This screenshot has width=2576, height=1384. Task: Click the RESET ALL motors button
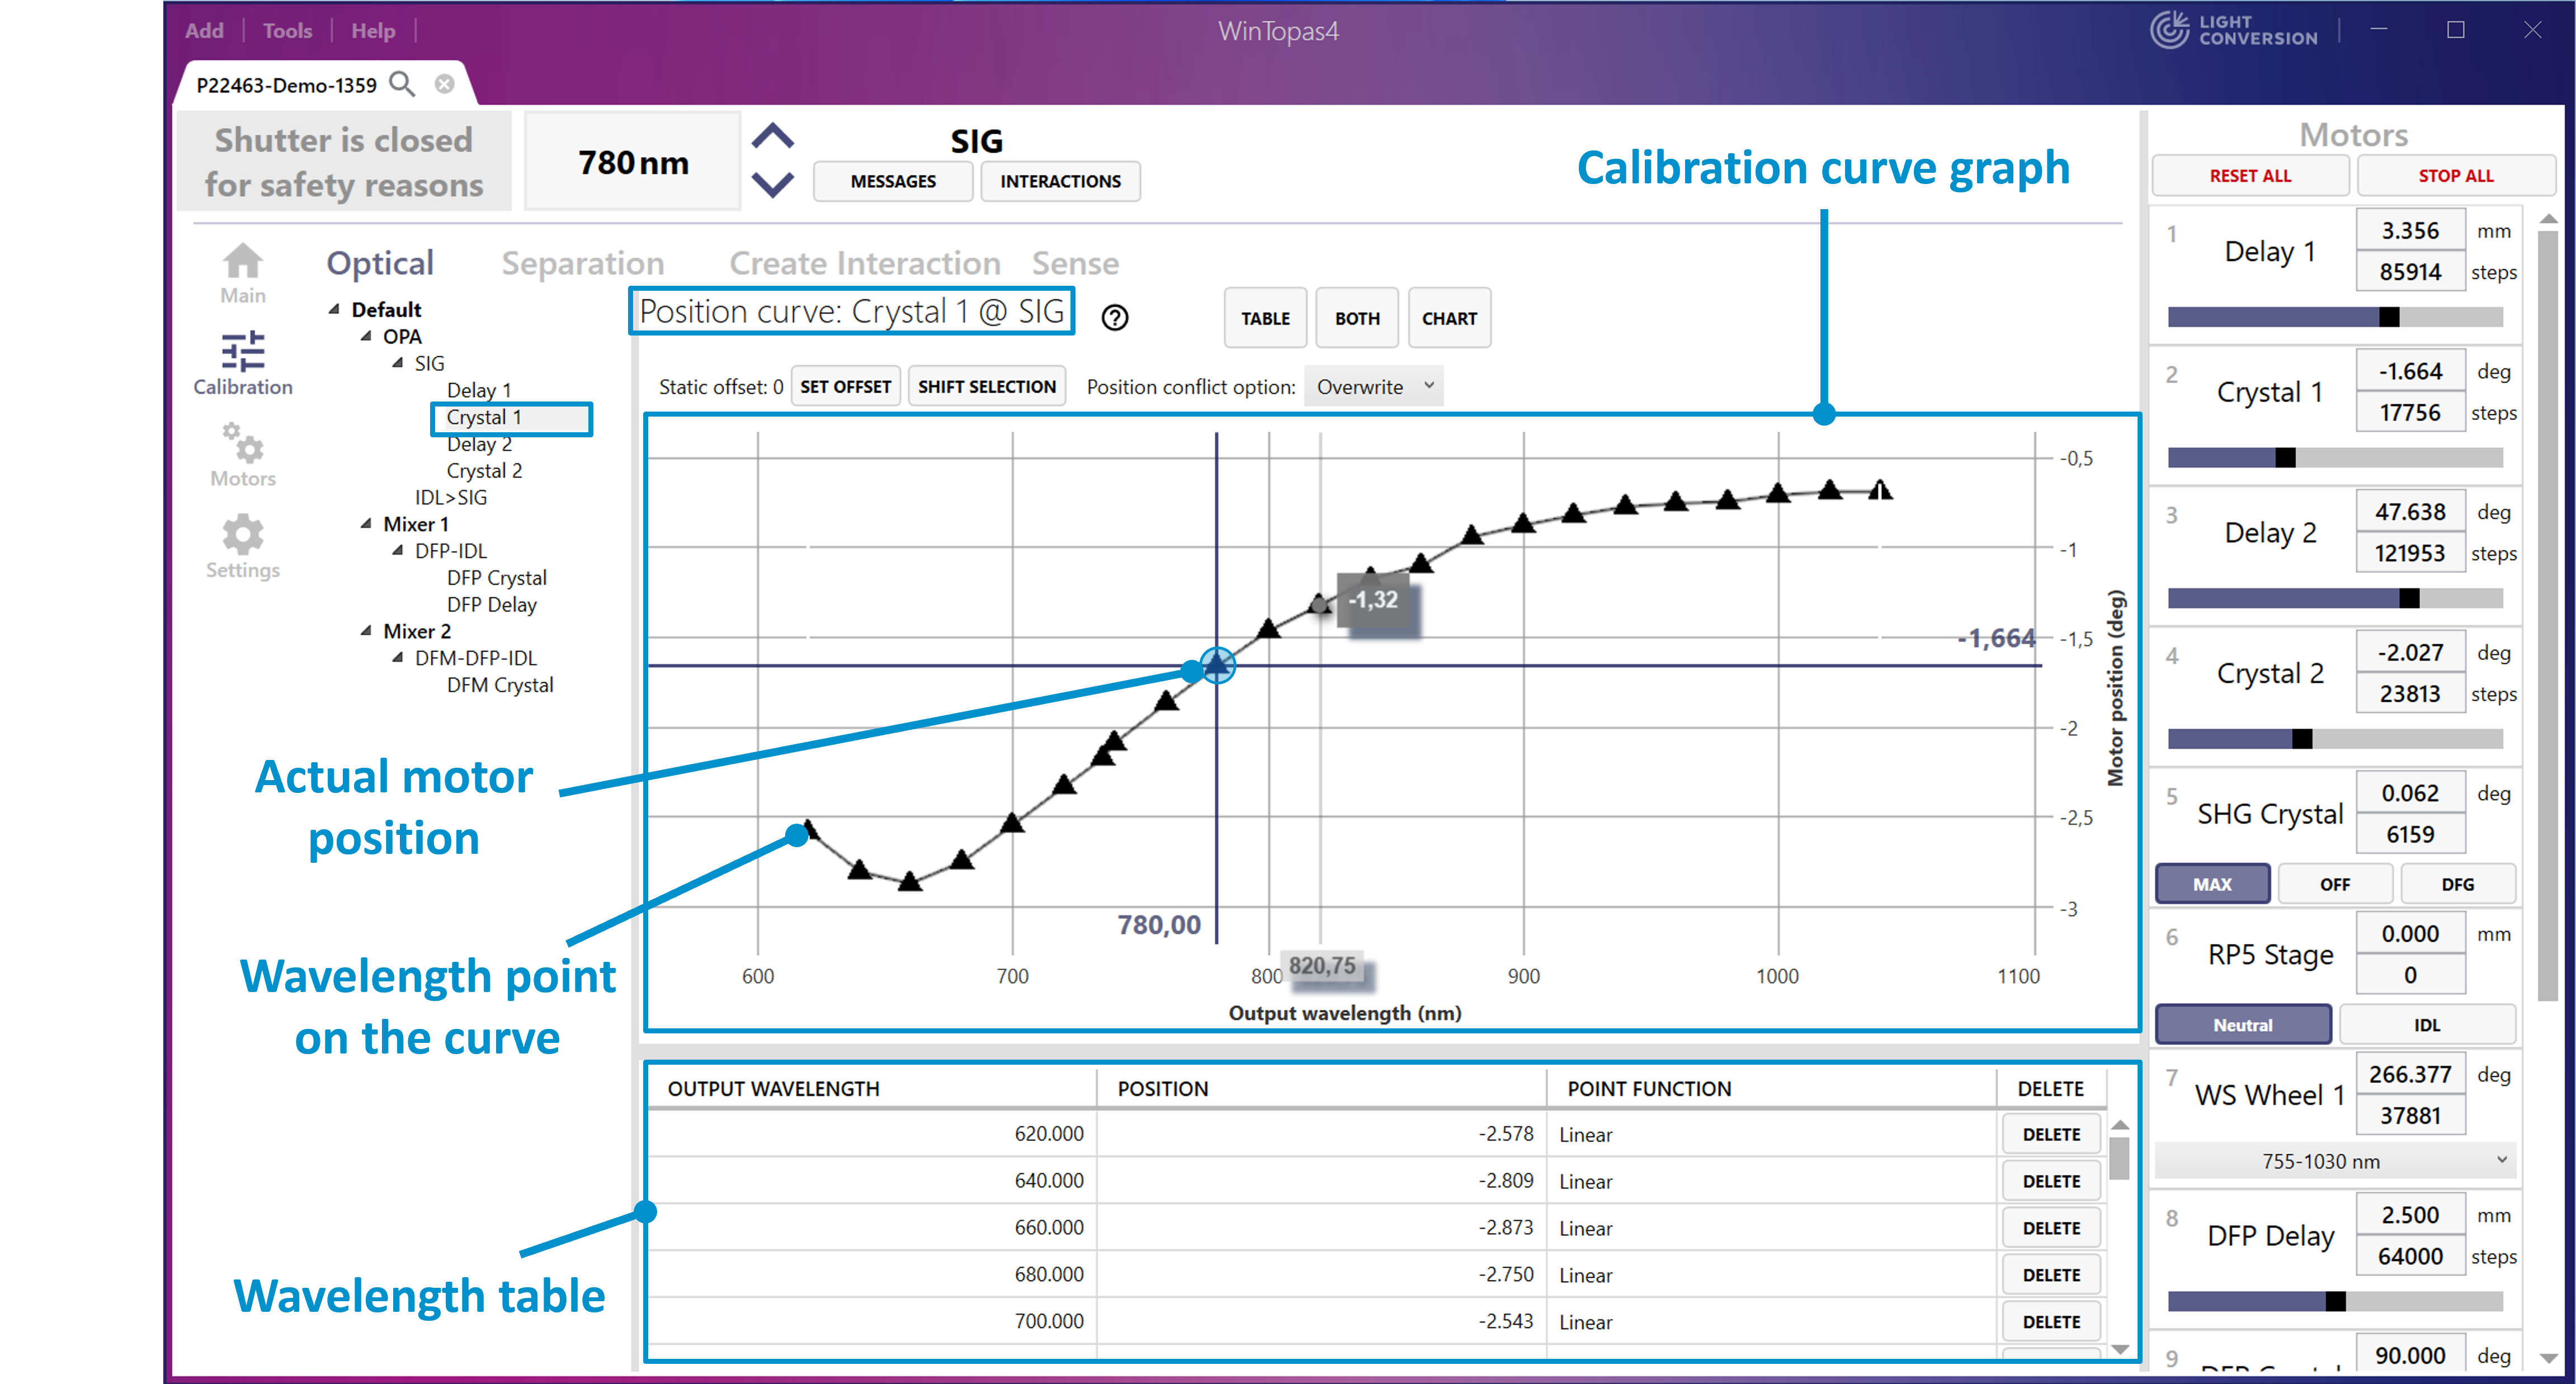[2250, 176]
